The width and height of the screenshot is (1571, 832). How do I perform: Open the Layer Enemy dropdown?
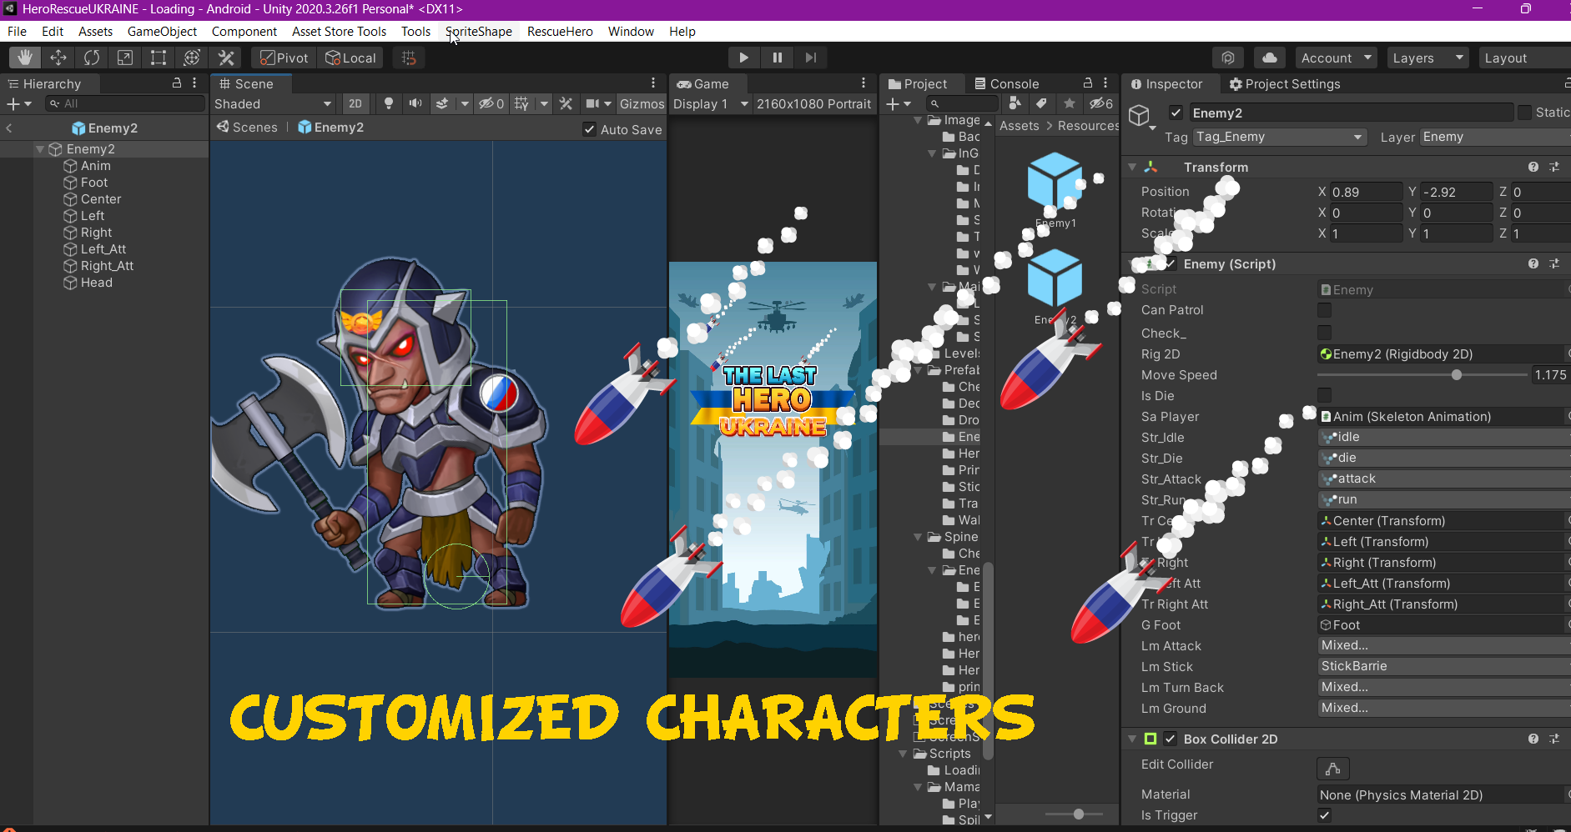(x=1493, y=137)
